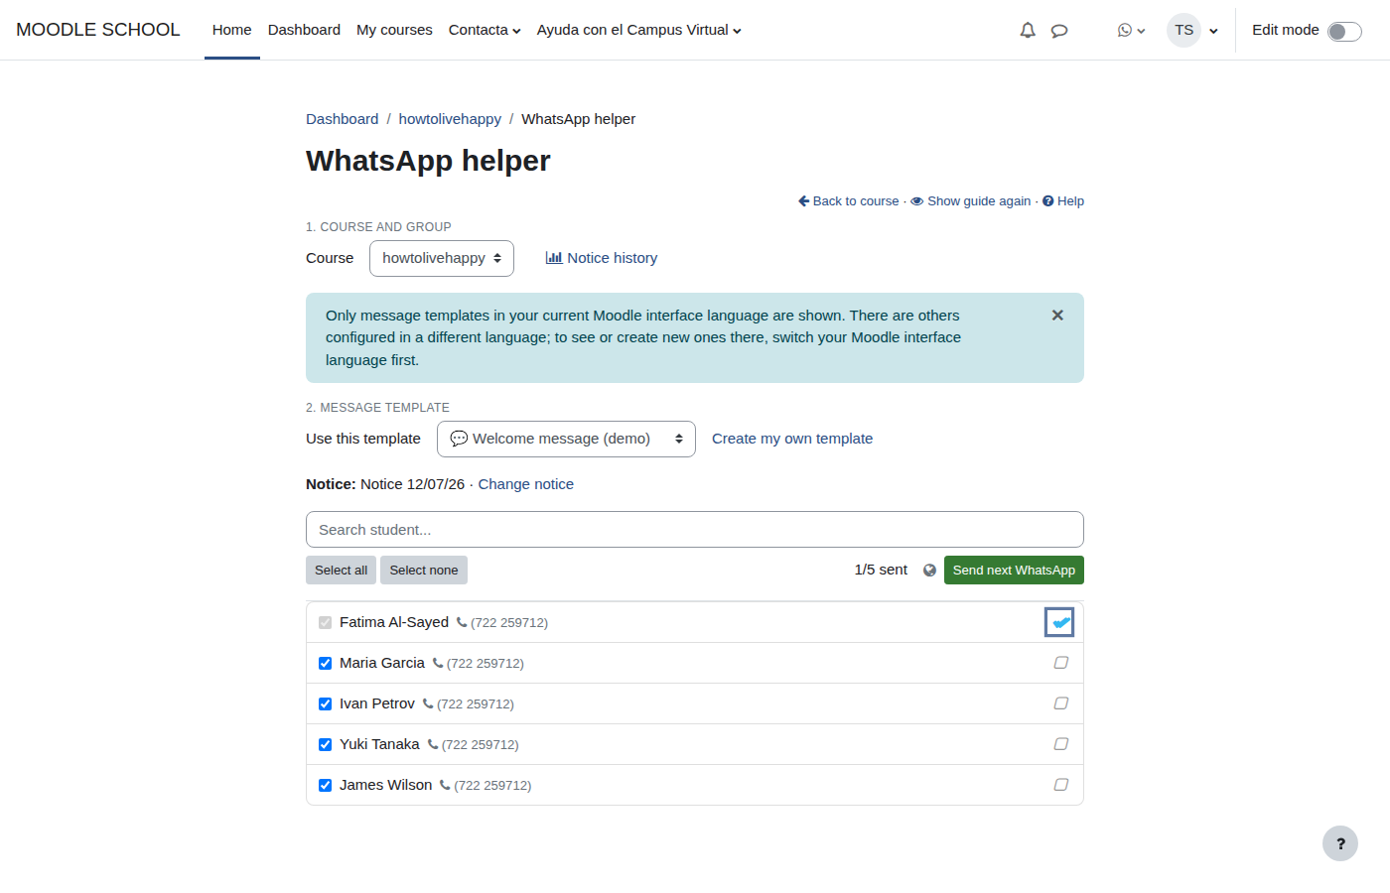Click the WhatsApp helper breadcrumb text
1390x893 pixels.
pyautogui.click(x=578, y=119)
